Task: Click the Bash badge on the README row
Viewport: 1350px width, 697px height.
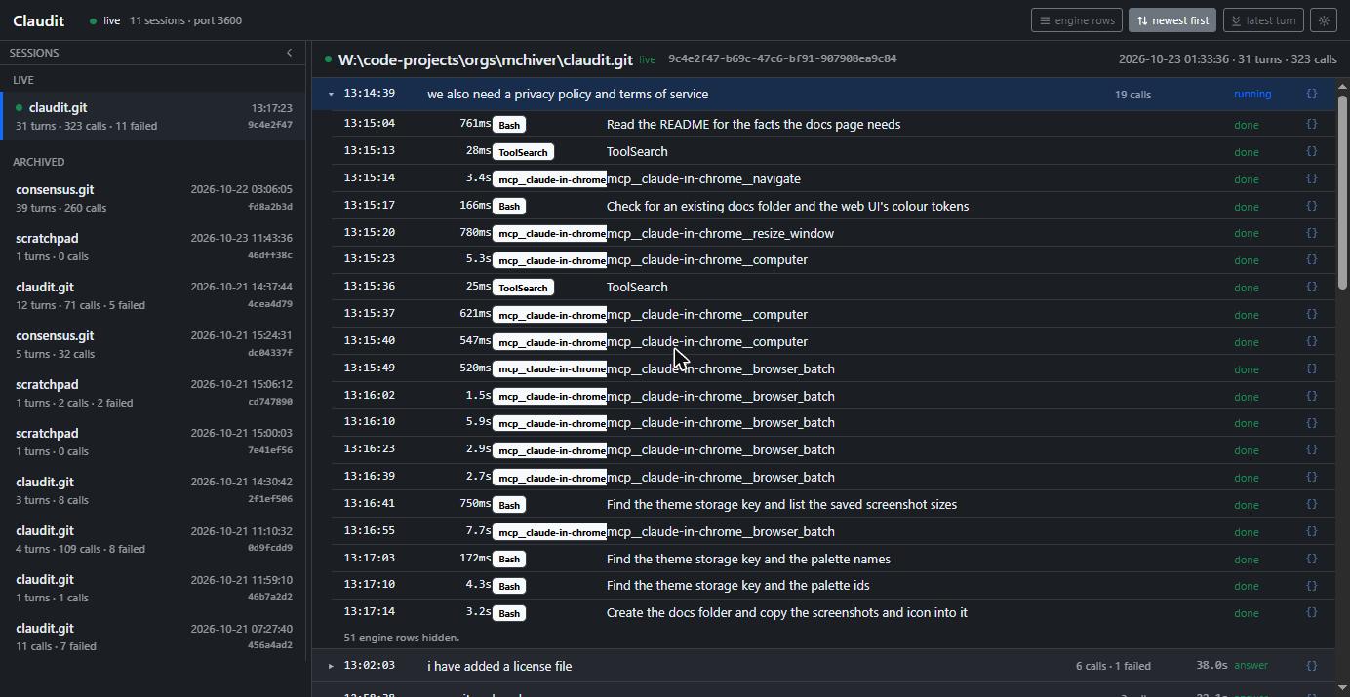Action: [509, 125]
